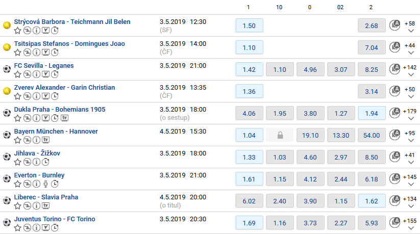Open the analysis icon beside FC Sevilla odds
The width and height of the screenshot is (420, 234).
tap(394, 69)
